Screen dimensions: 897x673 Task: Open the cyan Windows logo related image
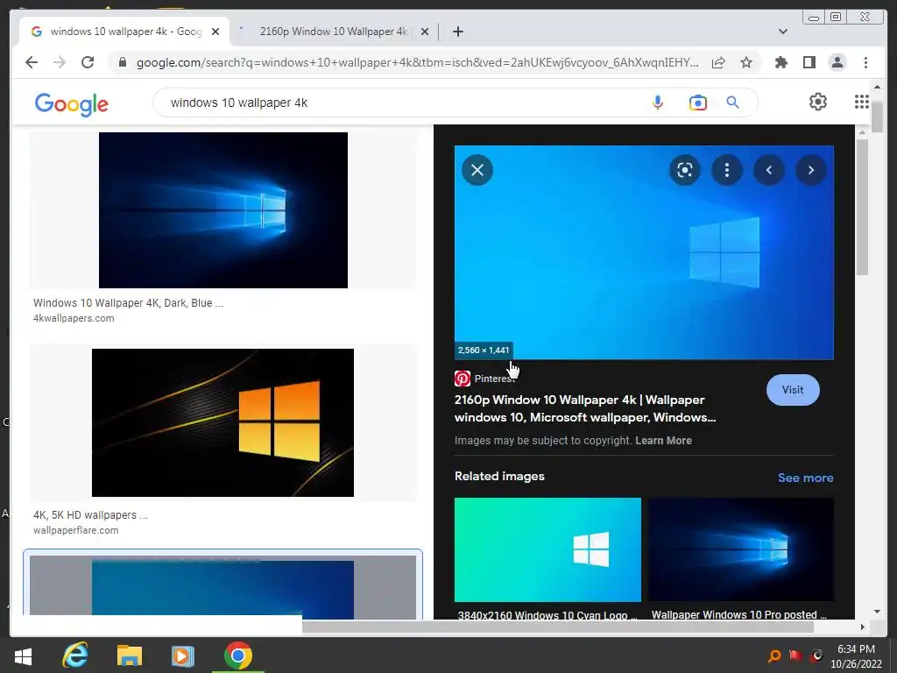(547, 549)
